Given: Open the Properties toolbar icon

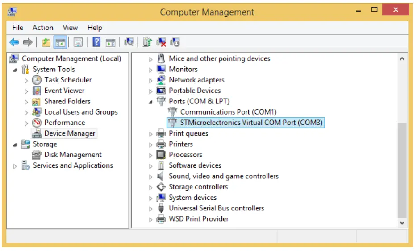Looking at the screenshot, I should (x=79, y=42).
